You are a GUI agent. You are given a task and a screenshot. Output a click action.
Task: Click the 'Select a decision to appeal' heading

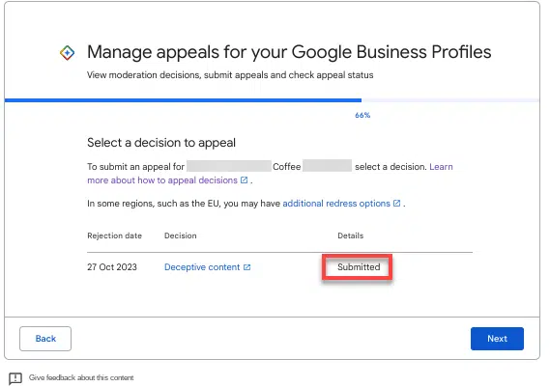161,143
